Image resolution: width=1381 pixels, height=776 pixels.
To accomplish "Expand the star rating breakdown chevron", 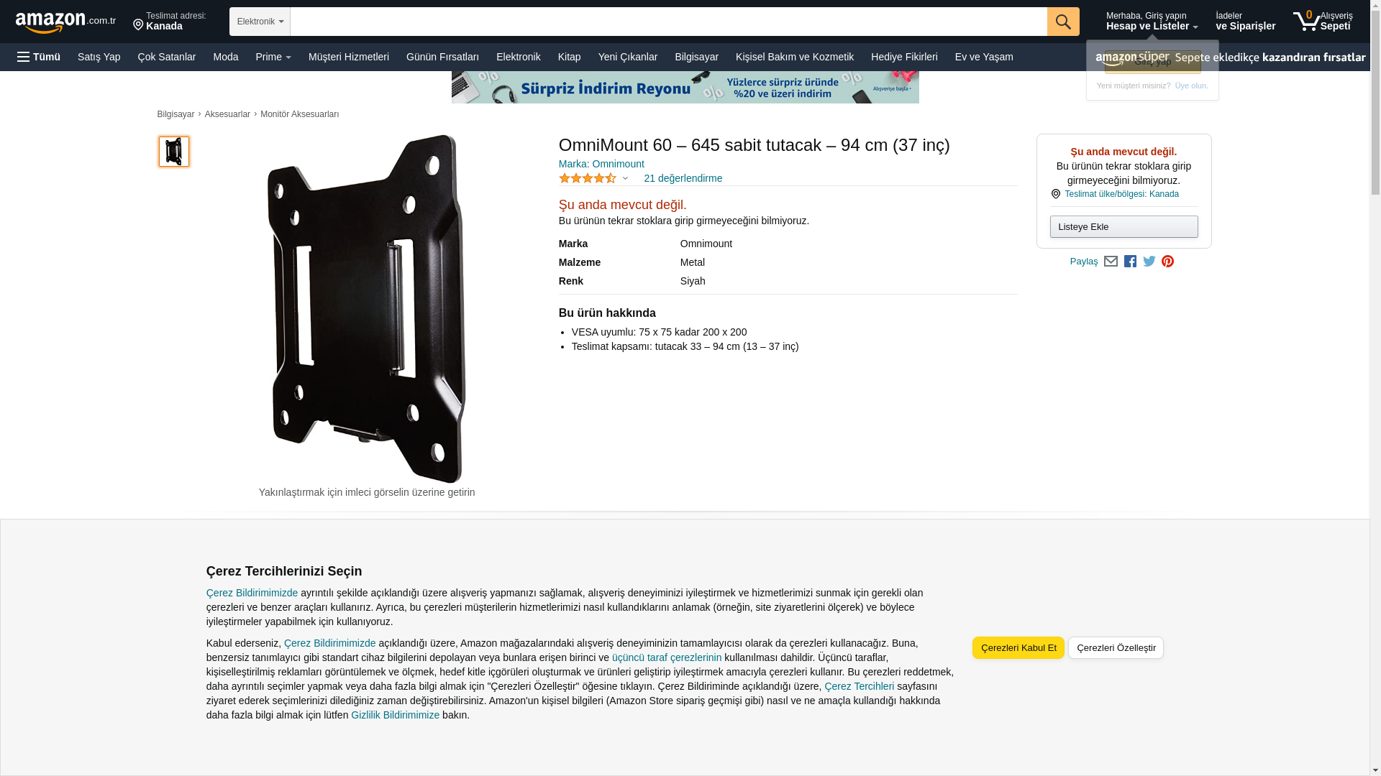I will (x=625, y=178).
